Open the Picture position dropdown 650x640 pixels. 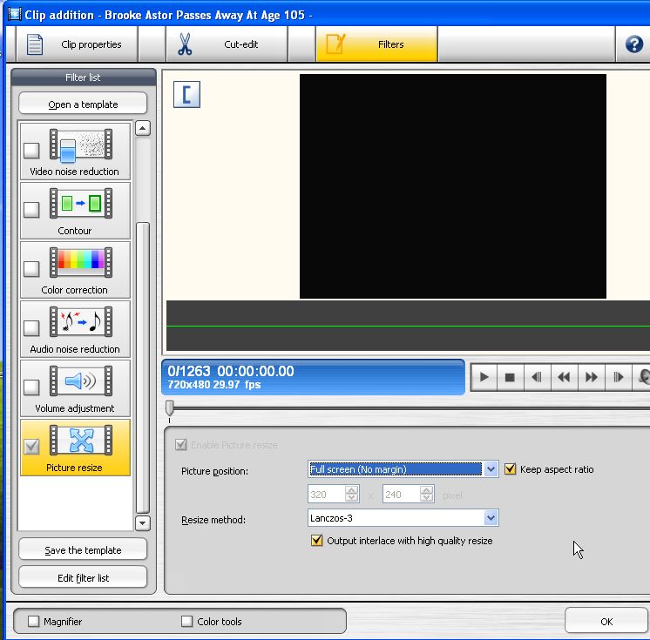pos(491,469)
